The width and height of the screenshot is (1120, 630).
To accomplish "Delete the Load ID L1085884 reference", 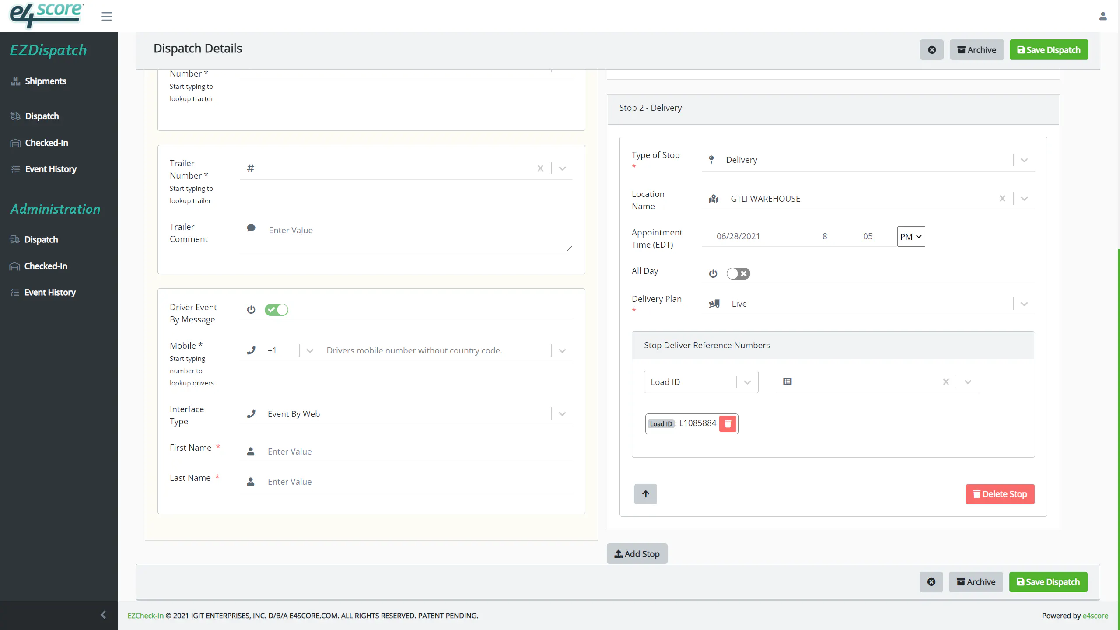I will click(x=728, y=423).
